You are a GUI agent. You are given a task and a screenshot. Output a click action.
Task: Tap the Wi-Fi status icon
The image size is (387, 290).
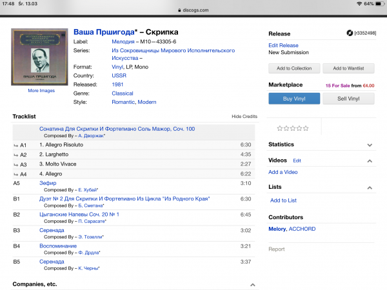pyautogui.click(x=359, y=4)
